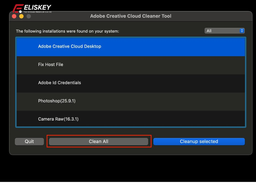The height and width of the screenshot is (192, 256).
Task: Click the chevron arrows on the All dropdown
Action: pyautogui.click(x=241, y=31)
